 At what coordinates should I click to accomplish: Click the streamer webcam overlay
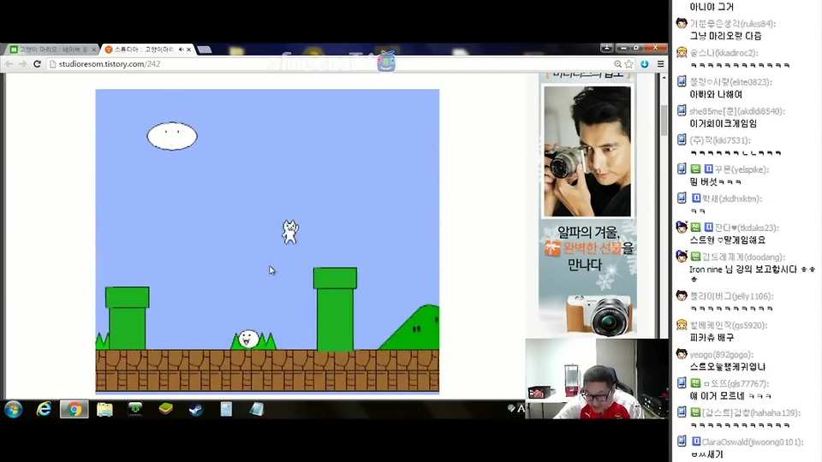597,379
